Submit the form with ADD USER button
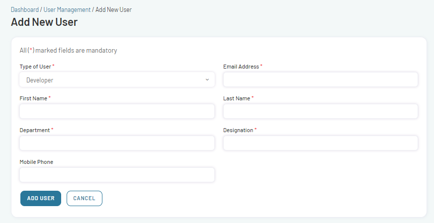 click(41, 198)
